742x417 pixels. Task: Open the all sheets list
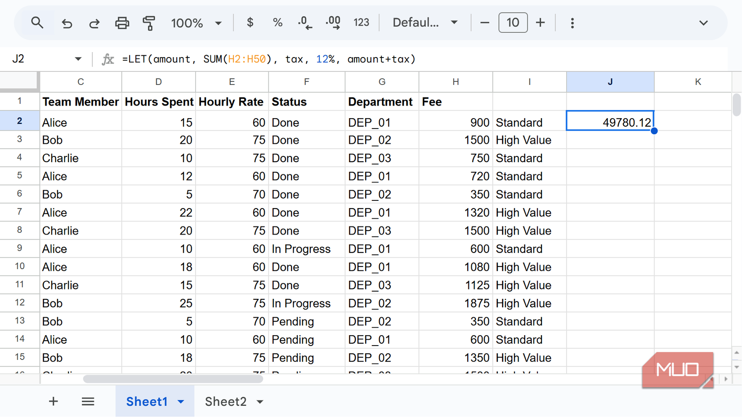pyautogui.click(x=88, y=401)
